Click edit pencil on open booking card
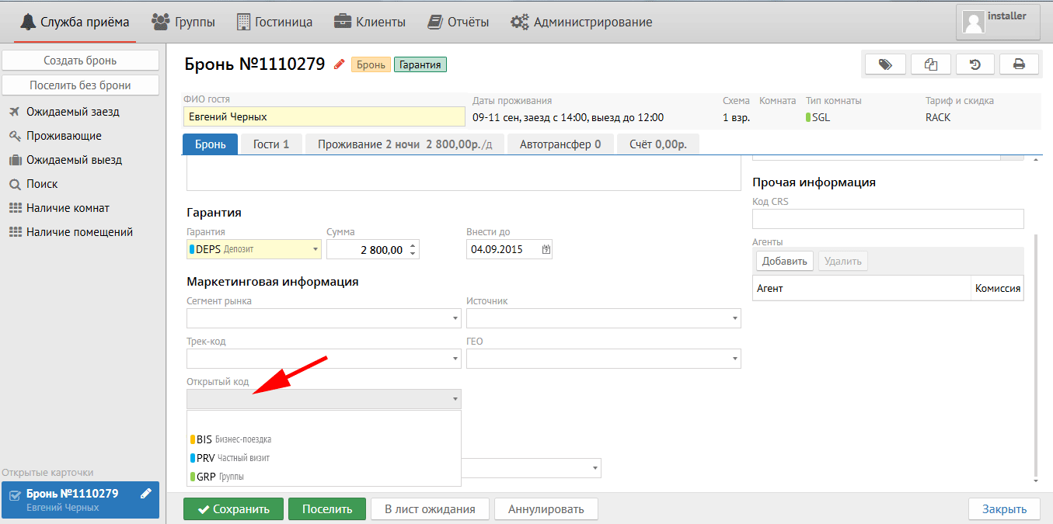Viewport: 1053px width, 524px height. pos(145,494)
